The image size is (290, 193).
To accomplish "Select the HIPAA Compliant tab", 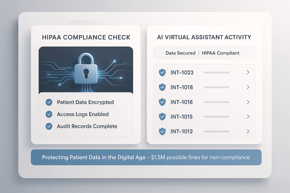I will click(220, 53).
